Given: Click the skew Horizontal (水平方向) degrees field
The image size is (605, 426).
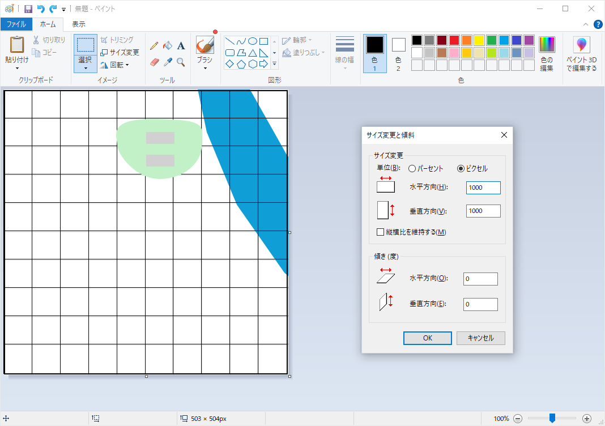Looking at the screenshot, I should [480, 279].
